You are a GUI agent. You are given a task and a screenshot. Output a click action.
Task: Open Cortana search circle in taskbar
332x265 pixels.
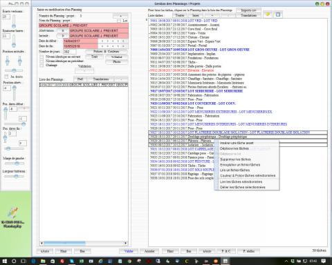tap(14, 261)
